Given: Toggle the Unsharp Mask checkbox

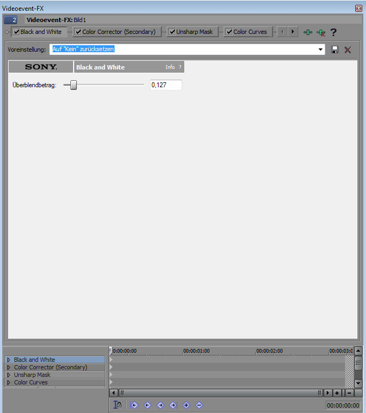Looking at the screenshot, I should point(172,32).
